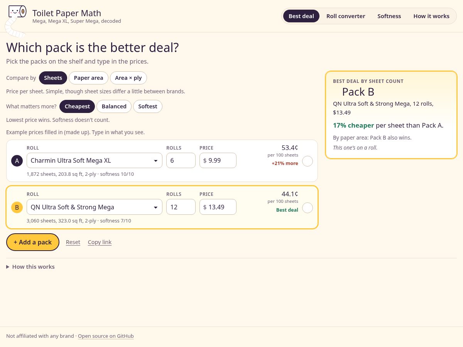Image resolution: width=463 pixels, height=347 pixels.
Task: Click the Copy link link
Action: [100, 242]
